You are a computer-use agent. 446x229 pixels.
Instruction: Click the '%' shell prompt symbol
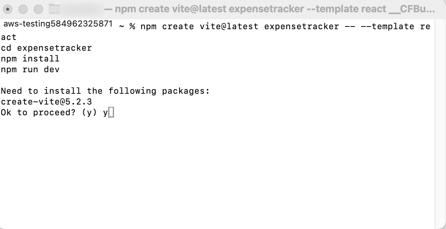pyautogui.click(x=132, y=27)
